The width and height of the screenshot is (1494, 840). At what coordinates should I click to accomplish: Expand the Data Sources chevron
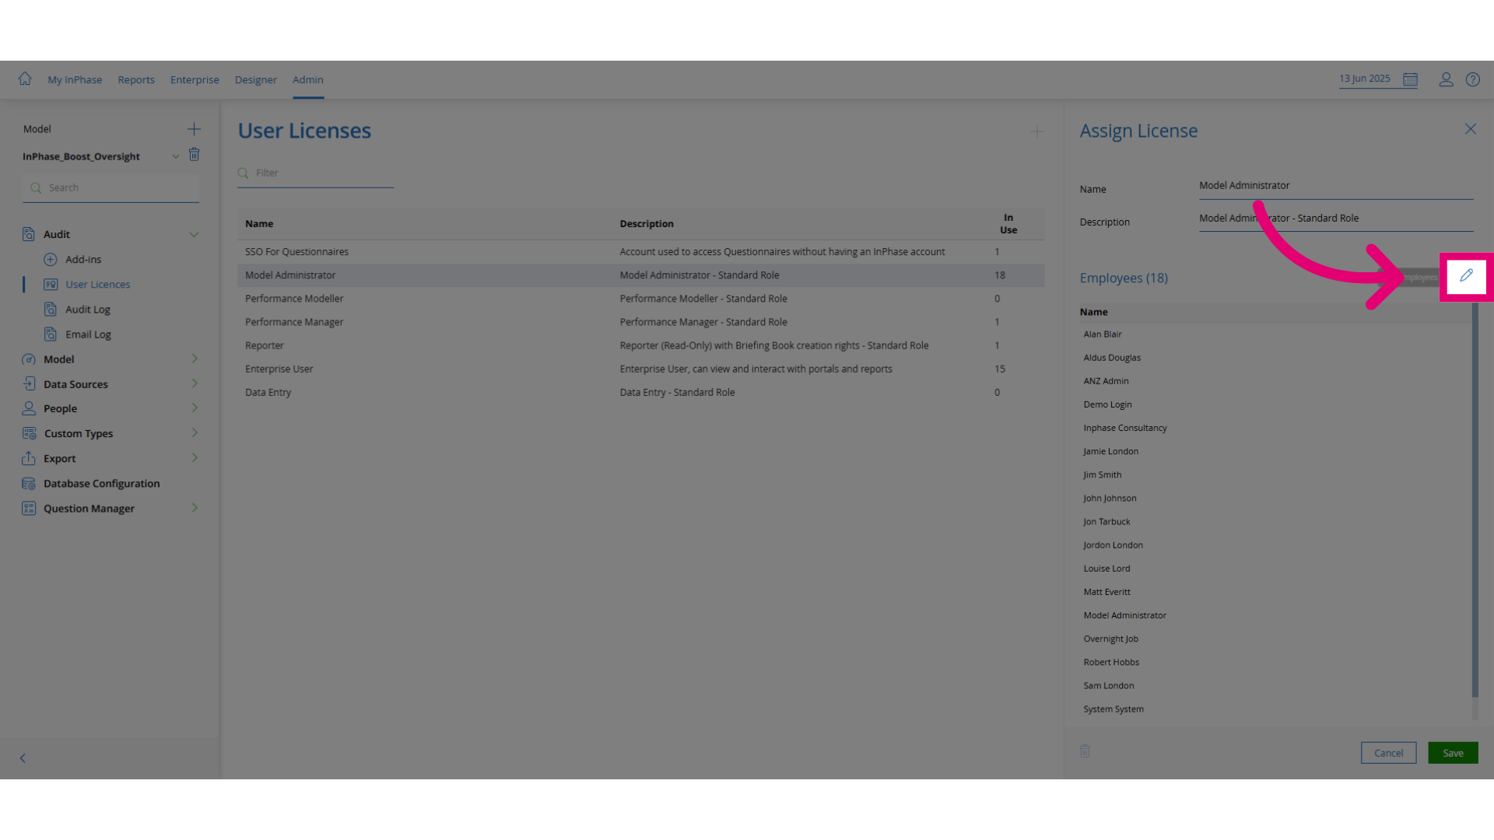coord(195,383)
